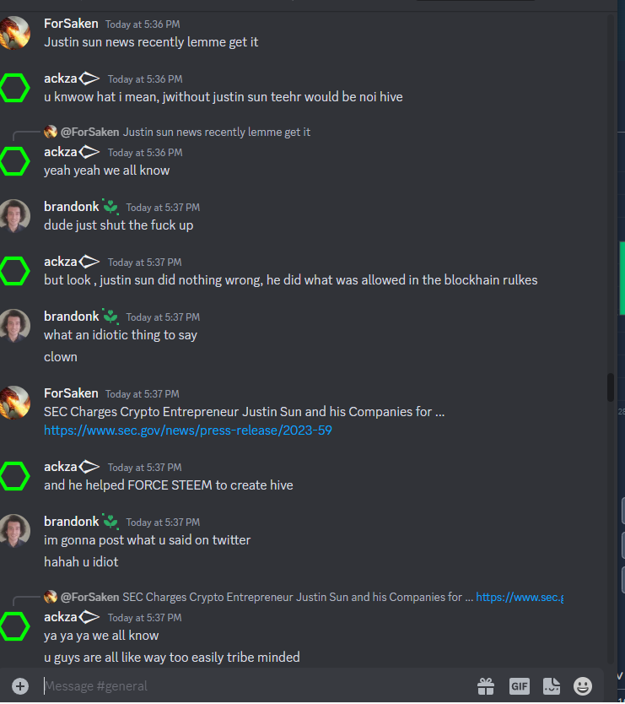Jump to replied message '@ForSaken Justin sun news'
The width and height of the screenshot is (625, 704).
(x=186, y=132)
